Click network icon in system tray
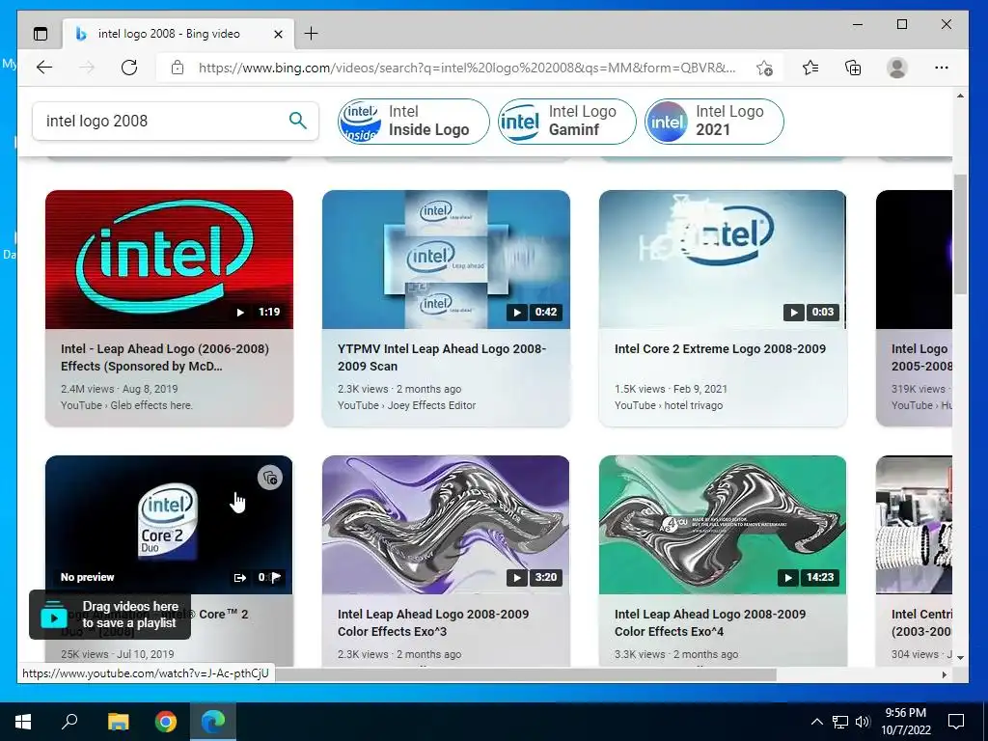 click(x=840, y=722)
